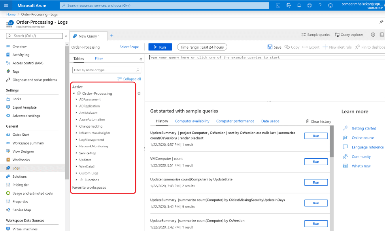Expand the LogManagement tree node
The height and width of the screenshot is (231, 385).
point(76,140)
